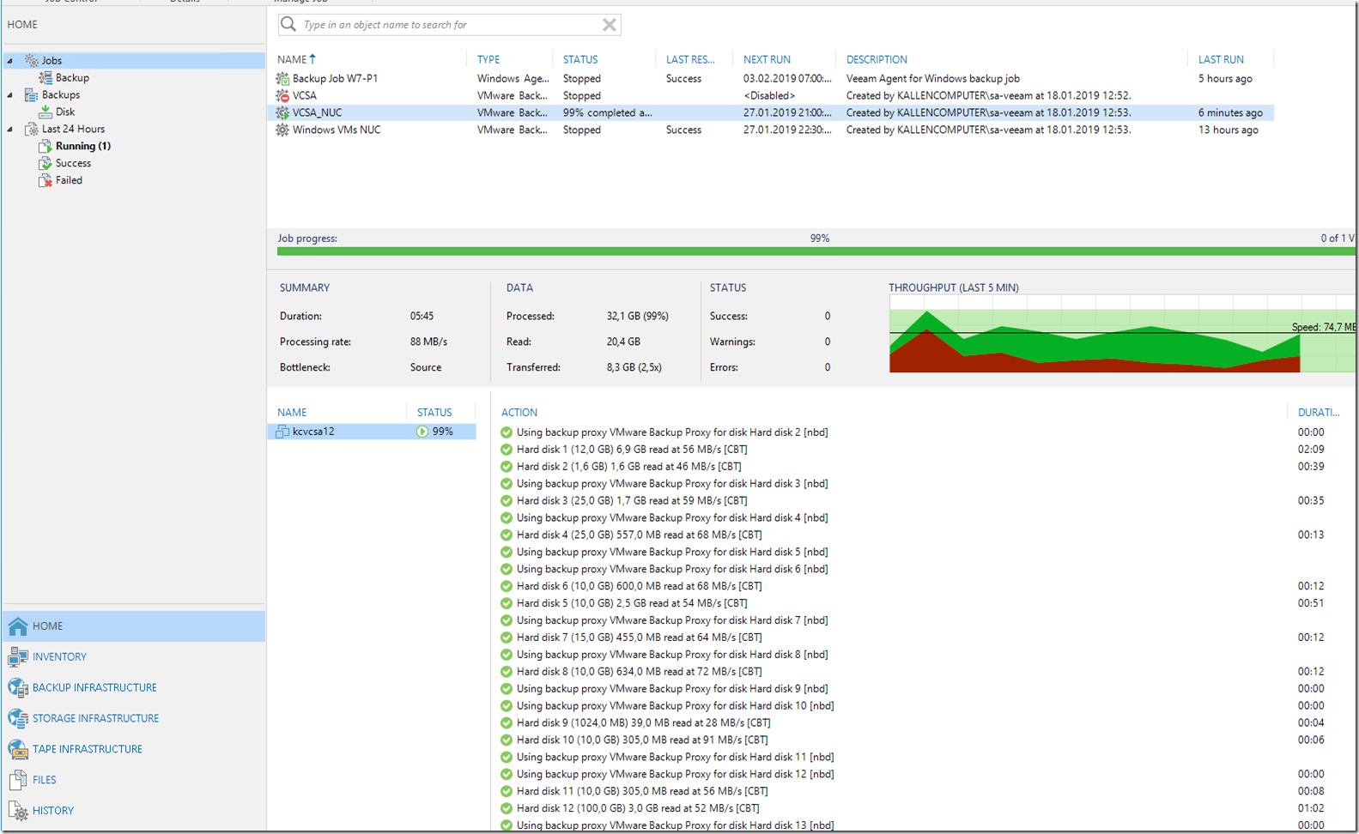Sort jobs by STATUS column header
This screenshot has width=1359, height=834.
click(580, 59)
